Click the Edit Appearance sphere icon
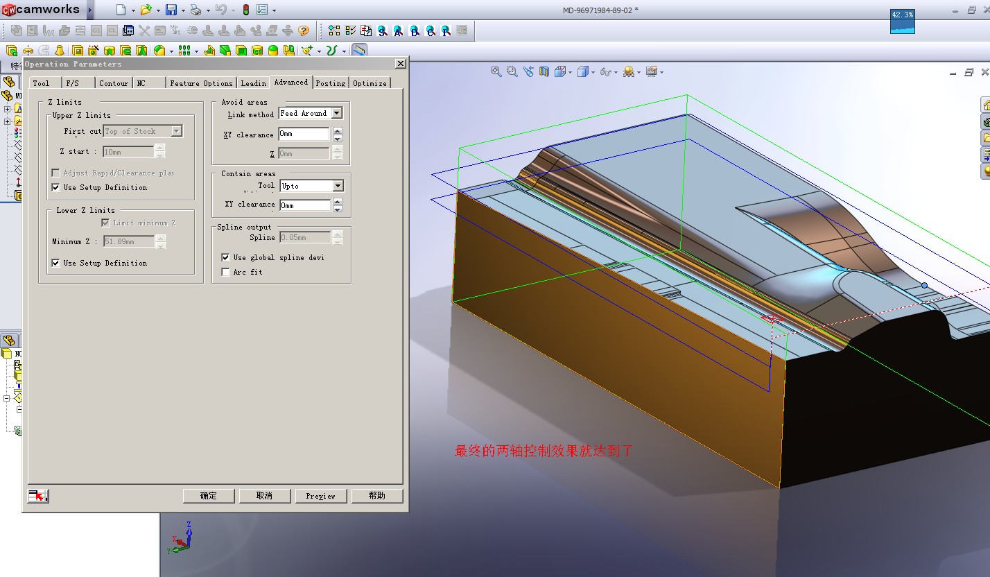The width and height of the screenshot is (990, 577). (x=628, y=71)
